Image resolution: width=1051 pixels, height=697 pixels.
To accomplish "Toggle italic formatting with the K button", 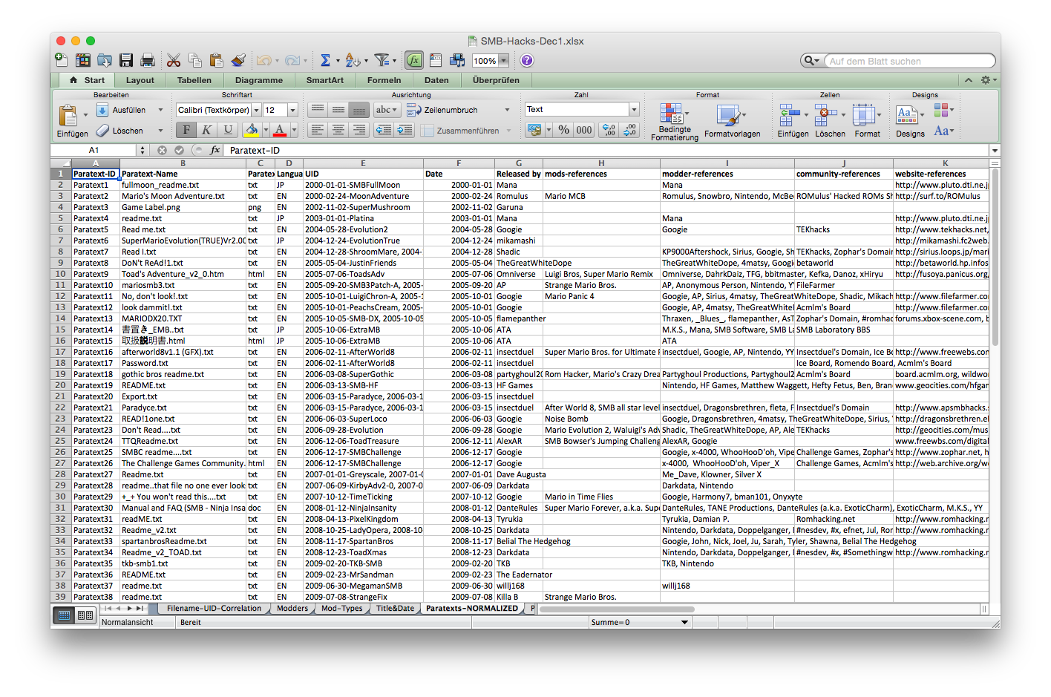I will [x=207, y=130].
